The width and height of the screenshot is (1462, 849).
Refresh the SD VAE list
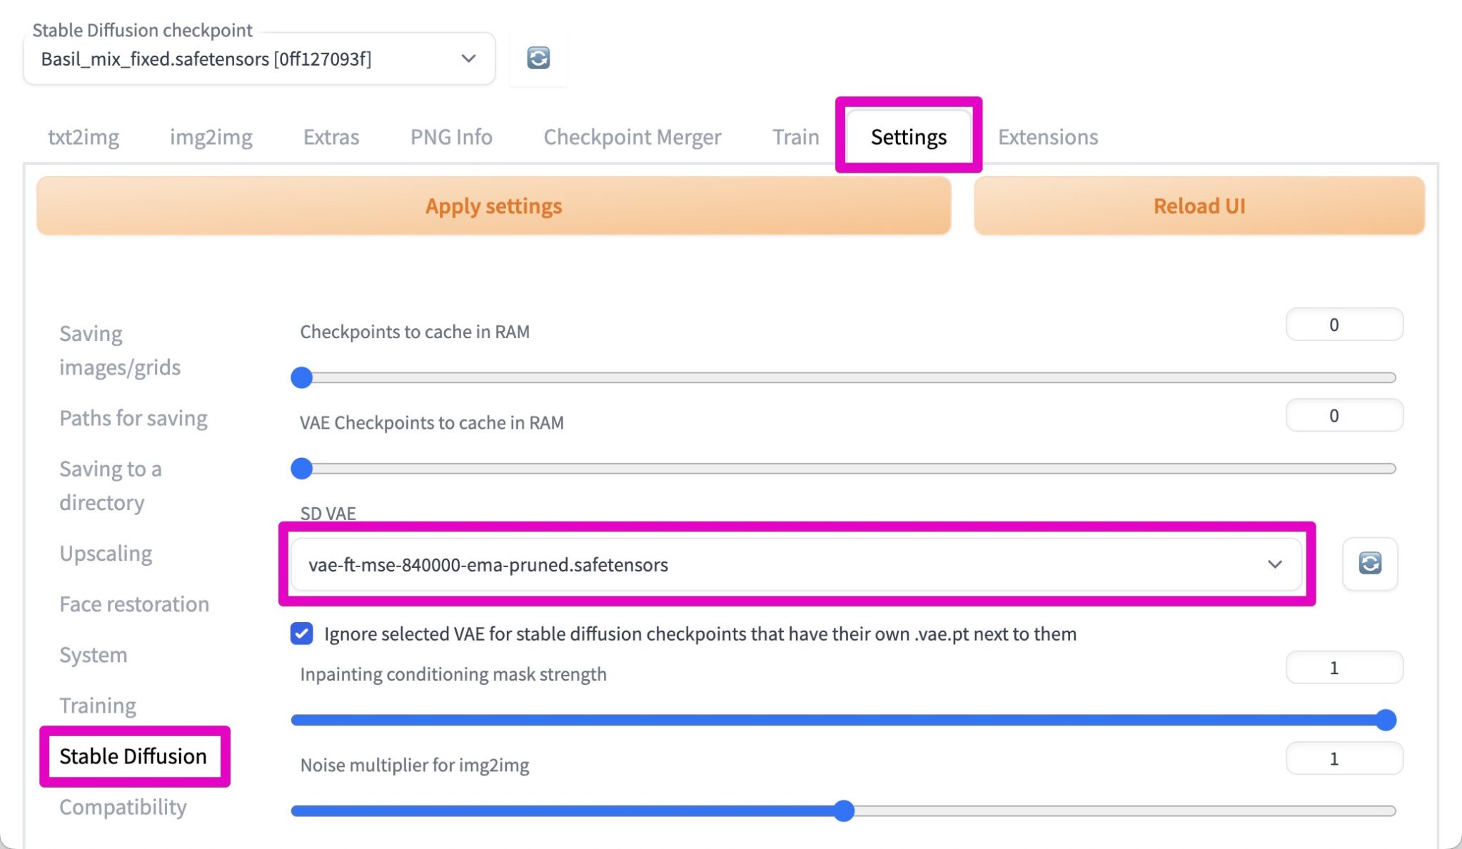1369,564
